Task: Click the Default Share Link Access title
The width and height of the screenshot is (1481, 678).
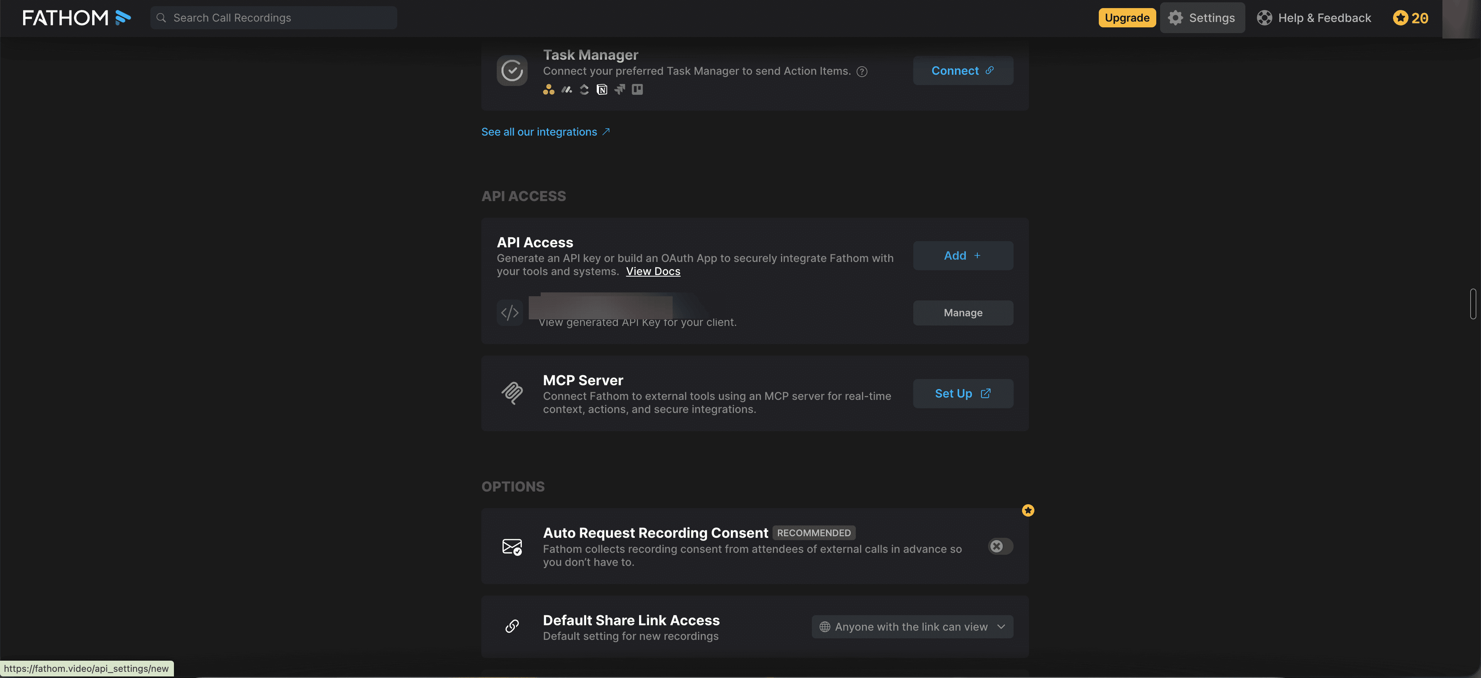Action: pyautogui.click(x=631, y=621)
